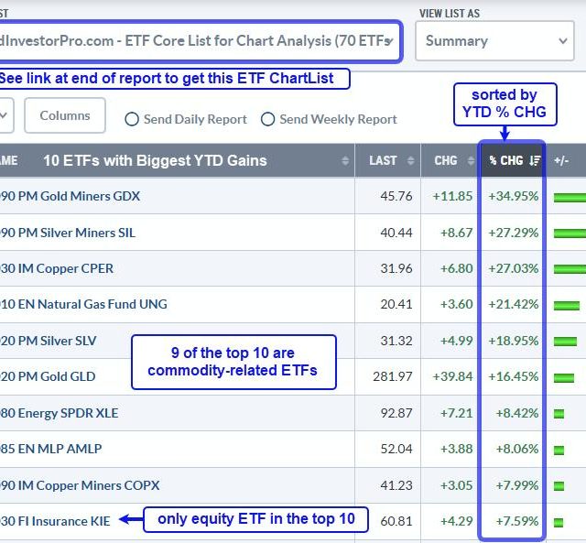Click the Columns button
Viewport: 586px width, 543px height.
65,116
